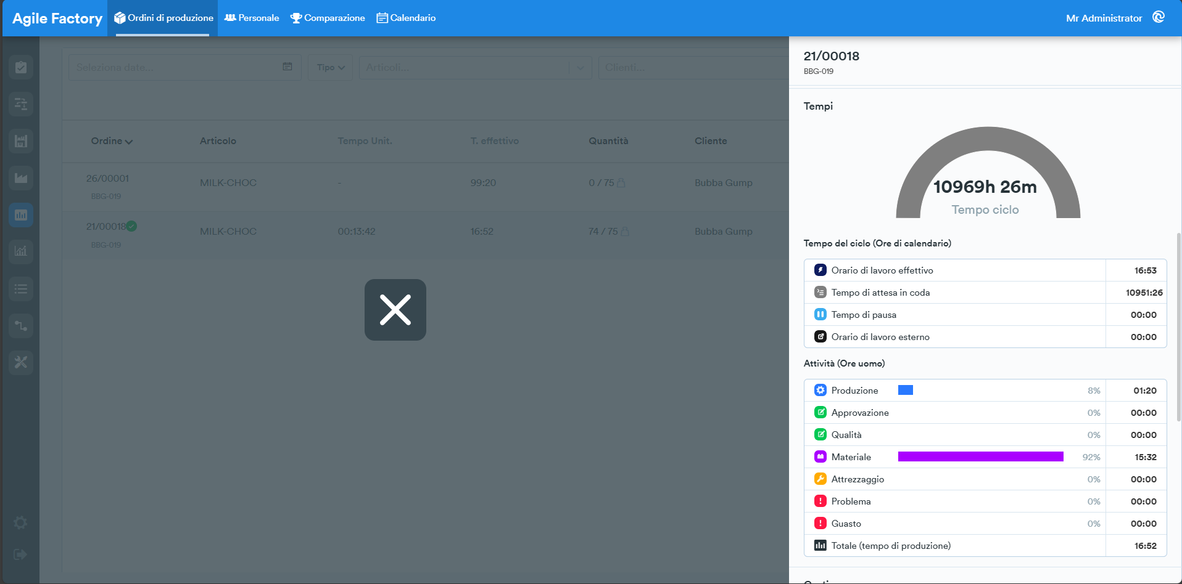The height and width of the screenshot is (584, 1182).
Task: Click the blue Produzione progress bar
Action: [x=906, y=390]
